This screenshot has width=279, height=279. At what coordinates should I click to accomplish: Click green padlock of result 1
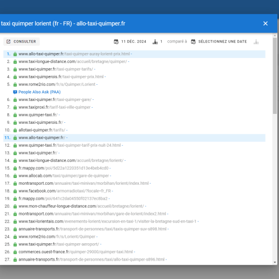click(15, 54)
